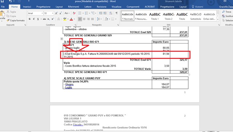Click Taglia cut button
The height and width of the screenshot is (132, 233).
(11, 12)
